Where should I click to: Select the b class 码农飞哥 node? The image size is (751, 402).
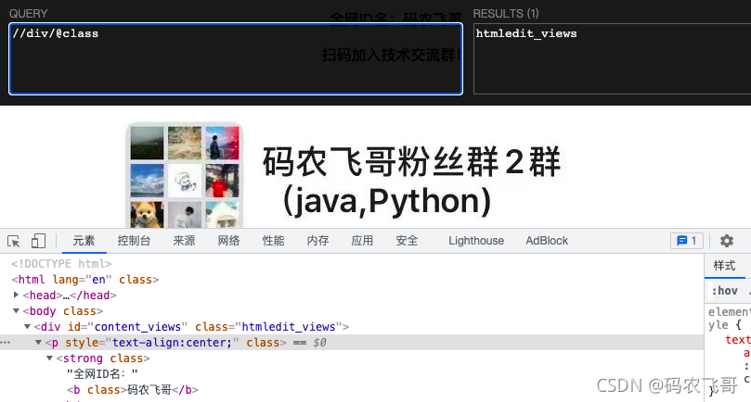coord(133,390)
